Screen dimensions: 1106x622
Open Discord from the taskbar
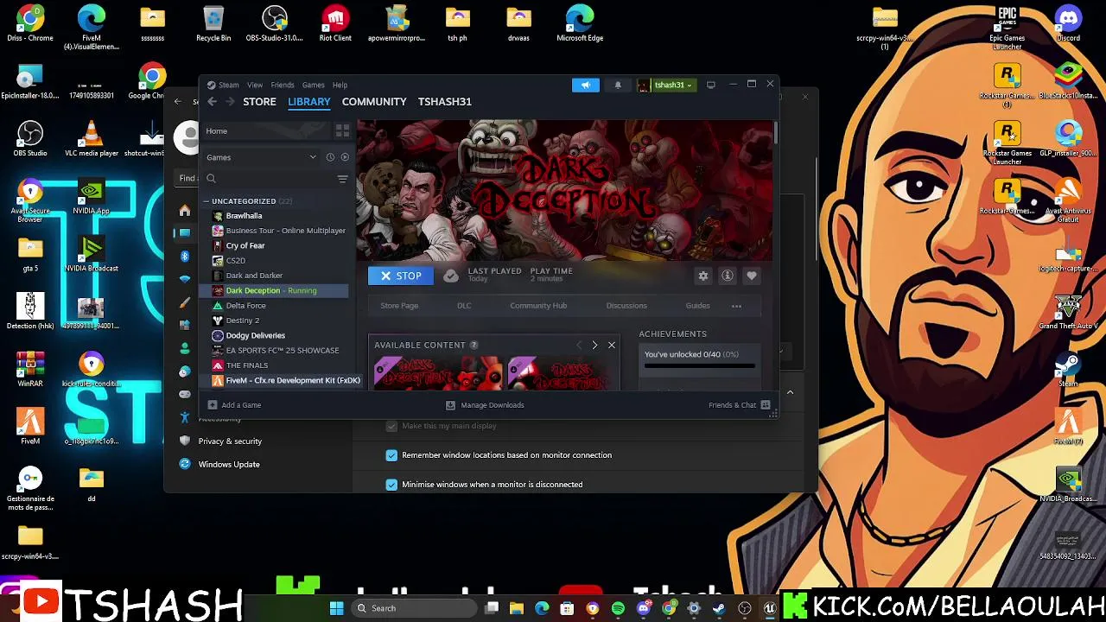(x=644, y=609)
